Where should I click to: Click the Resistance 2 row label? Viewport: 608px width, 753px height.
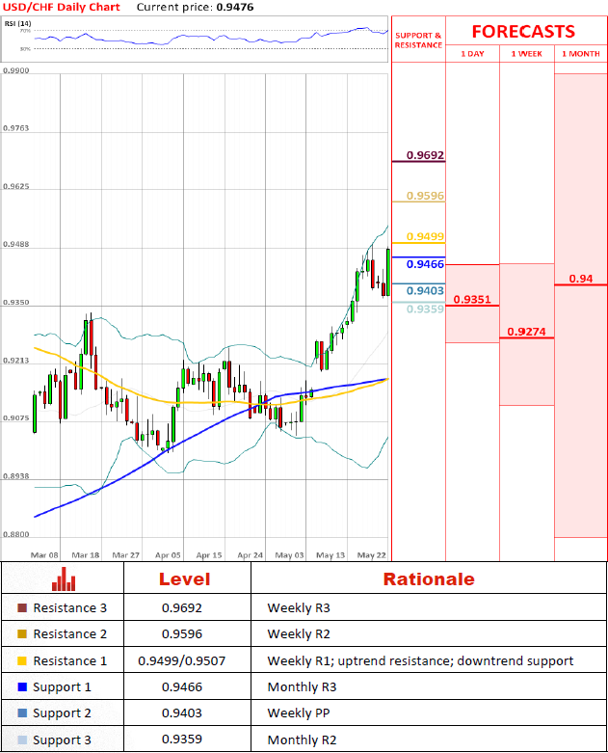tap(70, 633)
